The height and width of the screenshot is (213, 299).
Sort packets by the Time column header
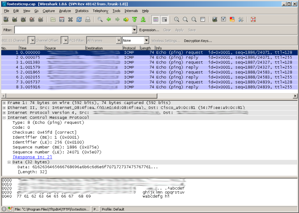32,48
